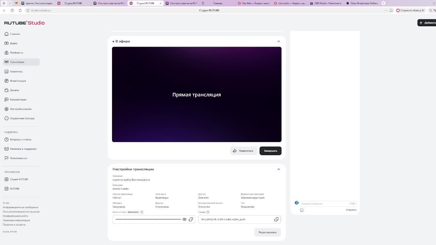Click the 'Для всех' access value
This screenshot has width=436, height=245.
(203, 198)
